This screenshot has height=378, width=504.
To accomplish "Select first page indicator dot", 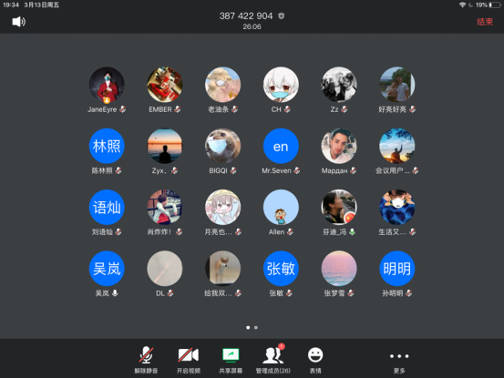I will pyautogui.click(x=248, y=328).
